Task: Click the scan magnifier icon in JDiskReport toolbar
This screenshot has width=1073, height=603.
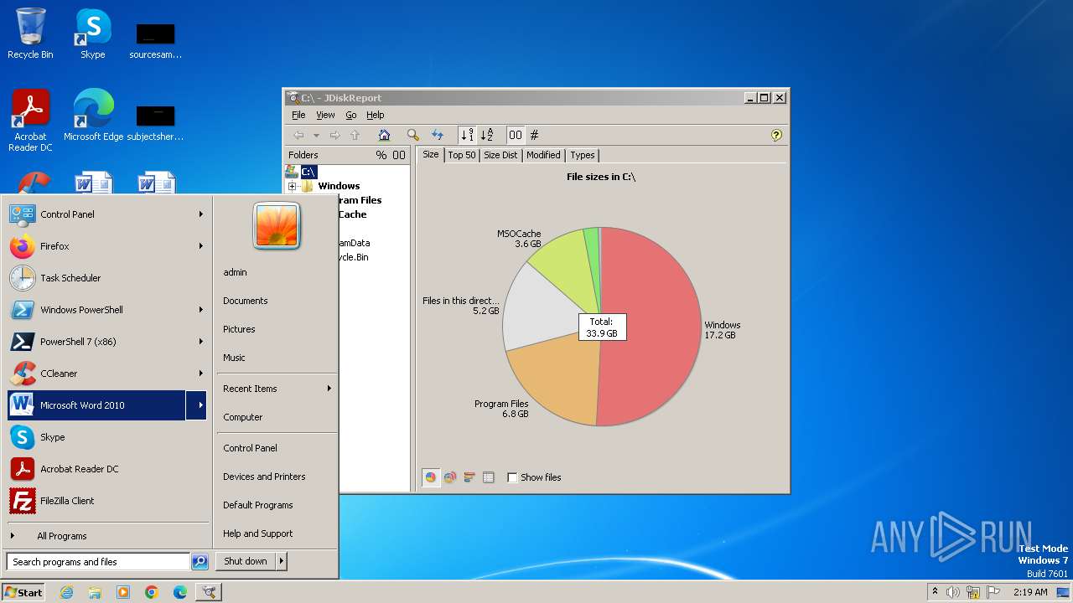Action: (x=412, y=135)
